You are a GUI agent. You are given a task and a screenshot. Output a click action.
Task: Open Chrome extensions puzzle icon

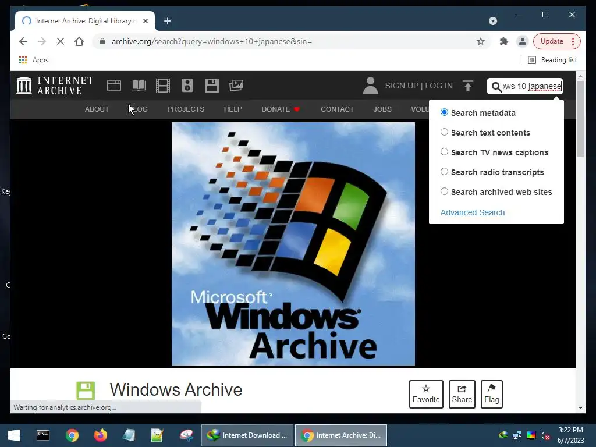coord(504,41)
